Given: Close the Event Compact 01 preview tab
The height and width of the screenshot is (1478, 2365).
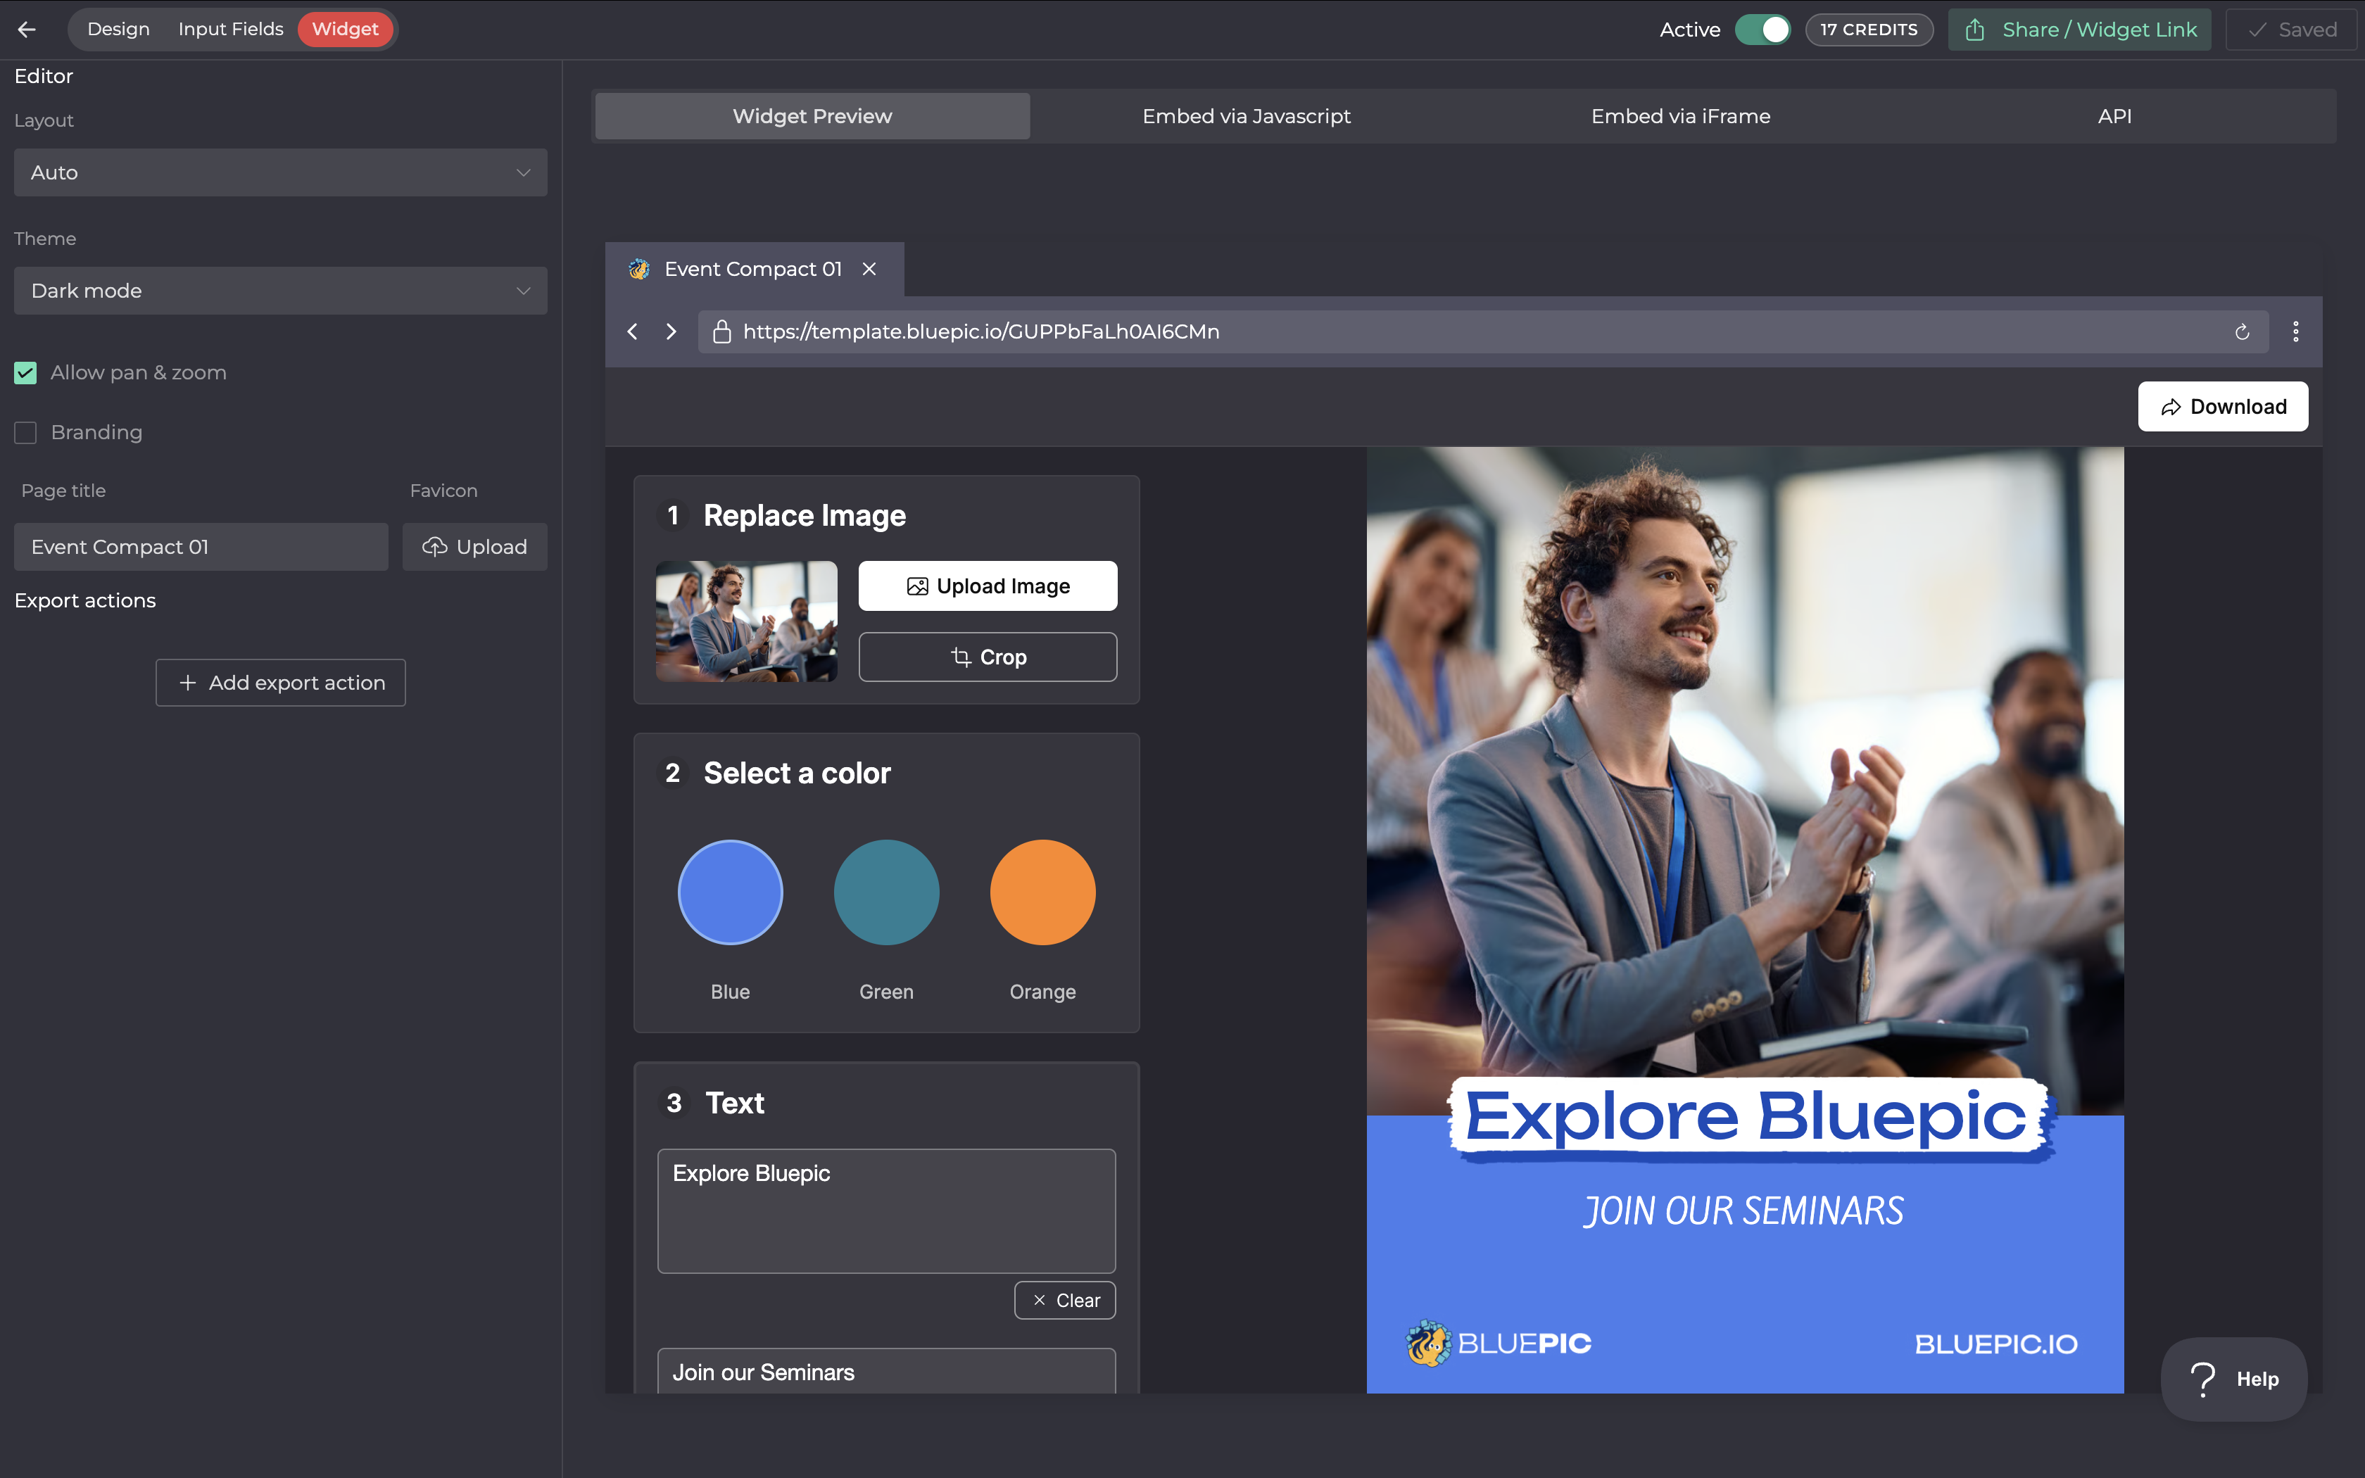Looking at the screenshot, I should tap(869, 269).
